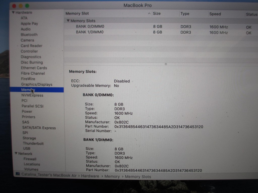258x193 pixels.
Task: Click the BANK 0 Serial Number field
Action: [x=115, y=131]
